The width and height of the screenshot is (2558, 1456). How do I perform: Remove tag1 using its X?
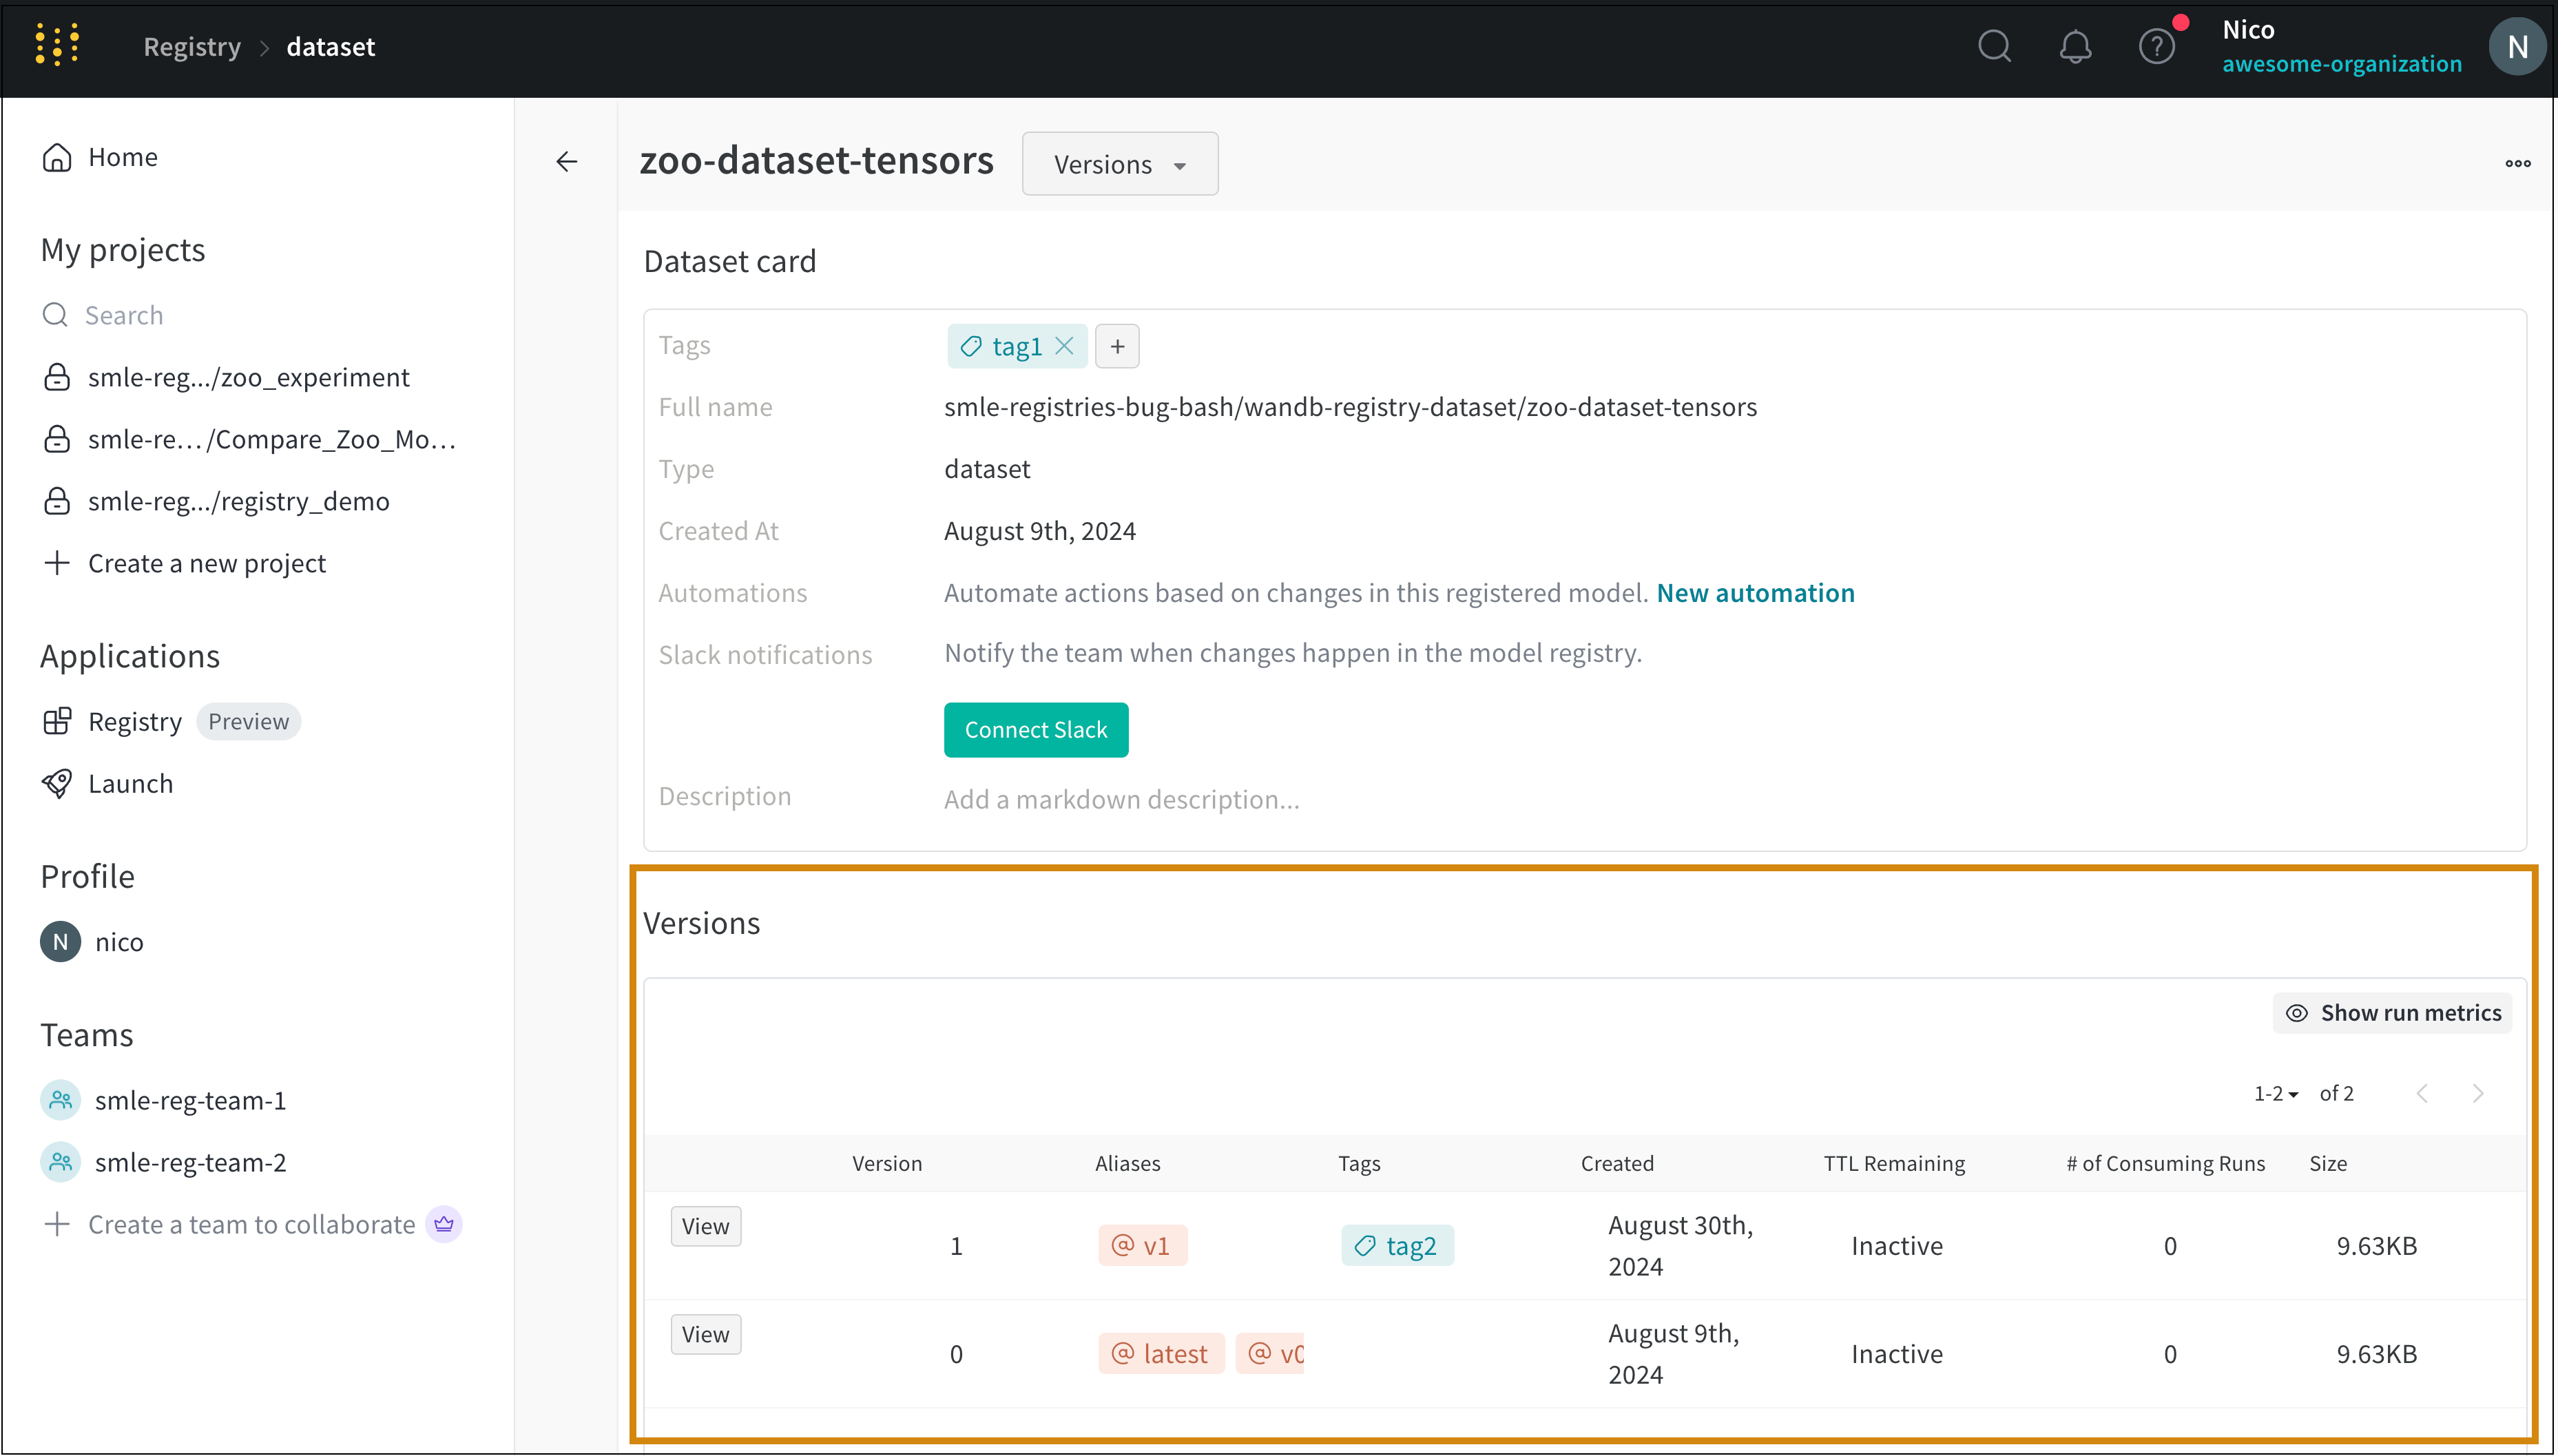1064,345
